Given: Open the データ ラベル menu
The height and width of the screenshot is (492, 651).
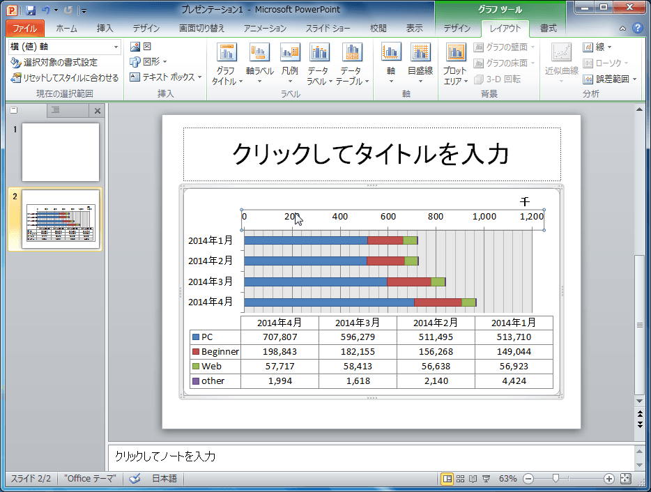Looking at the screenshot, I should coord(319,64).
